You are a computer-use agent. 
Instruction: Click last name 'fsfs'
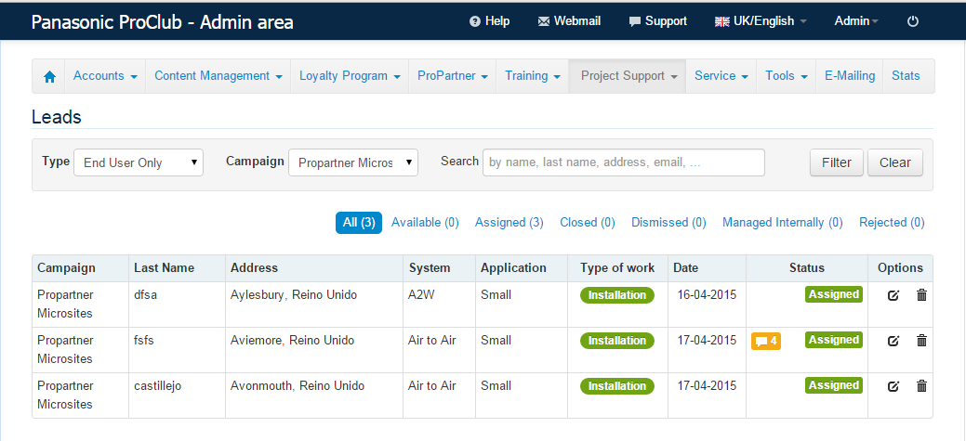[x=144, y=341]
